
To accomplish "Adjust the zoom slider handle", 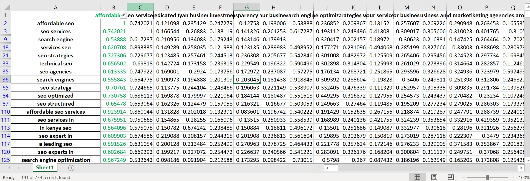I will (x=488, y=177).
